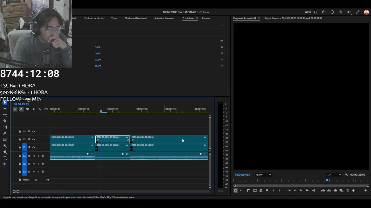Click the program monitor playhead marker

tap(327, 180)
